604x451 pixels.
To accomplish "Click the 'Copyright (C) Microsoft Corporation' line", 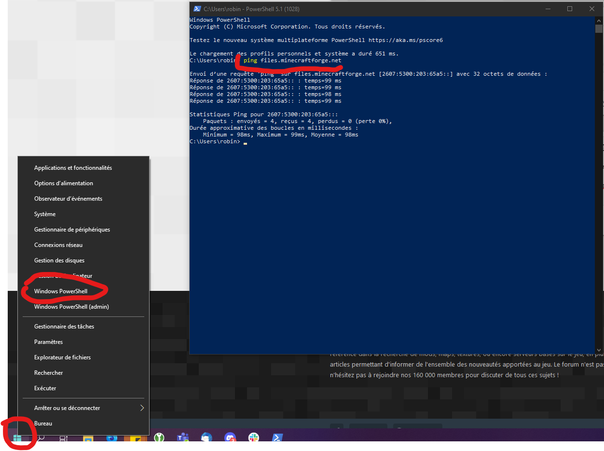I will pyautogui.click(x=288, y=27).
